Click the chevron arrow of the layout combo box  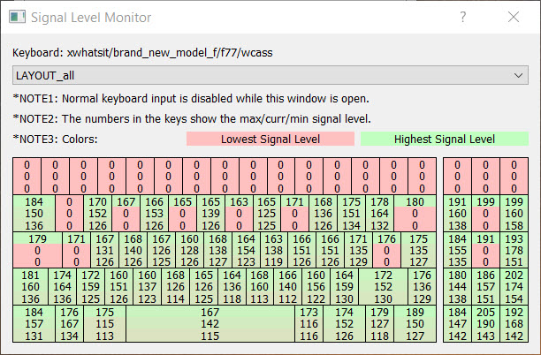[x=518, y=75]
